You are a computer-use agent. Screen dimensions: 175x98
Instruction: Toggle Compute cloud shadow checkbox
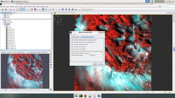pos(72,47)
